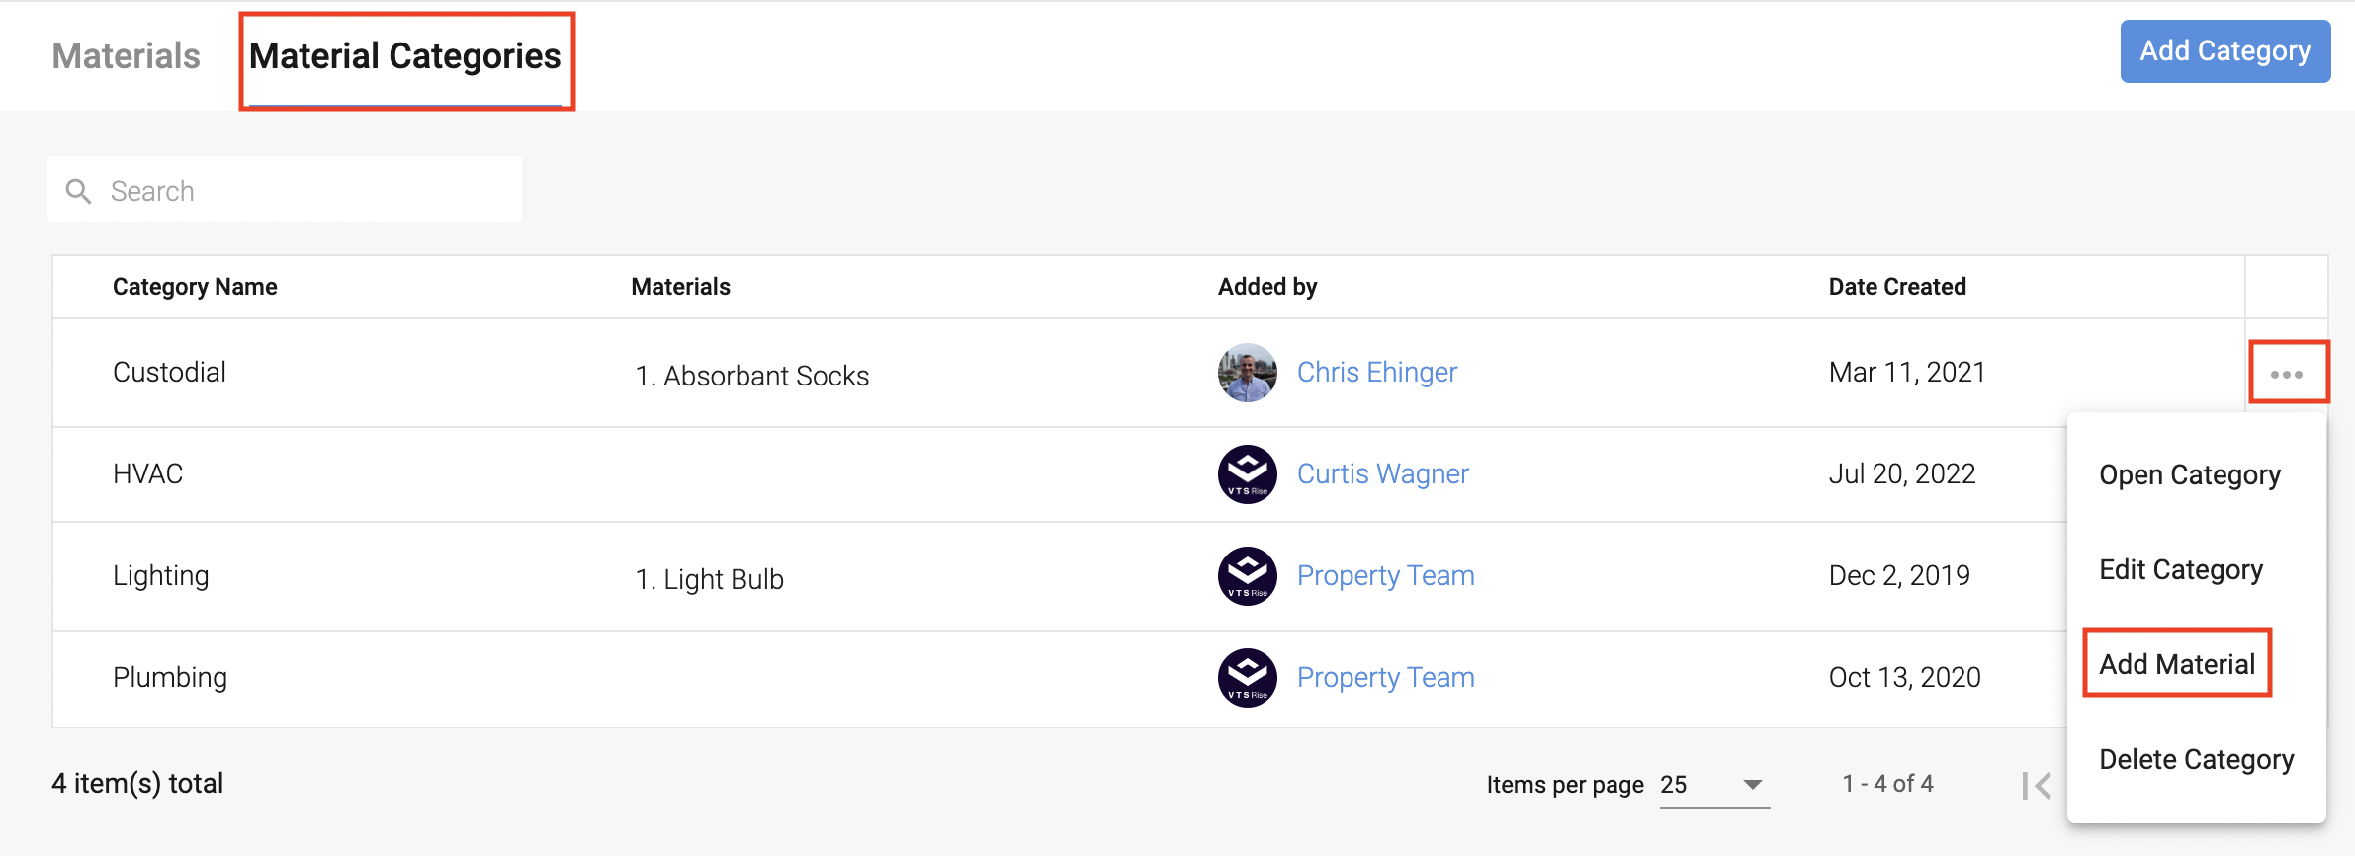Viewport: 2355px width, 856px height.
Task: Open Chris Ehinger profile link
Action: click(x=1376, y=373)
